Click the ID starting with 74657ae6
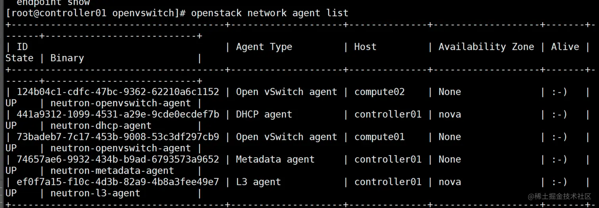 point(118,160)
